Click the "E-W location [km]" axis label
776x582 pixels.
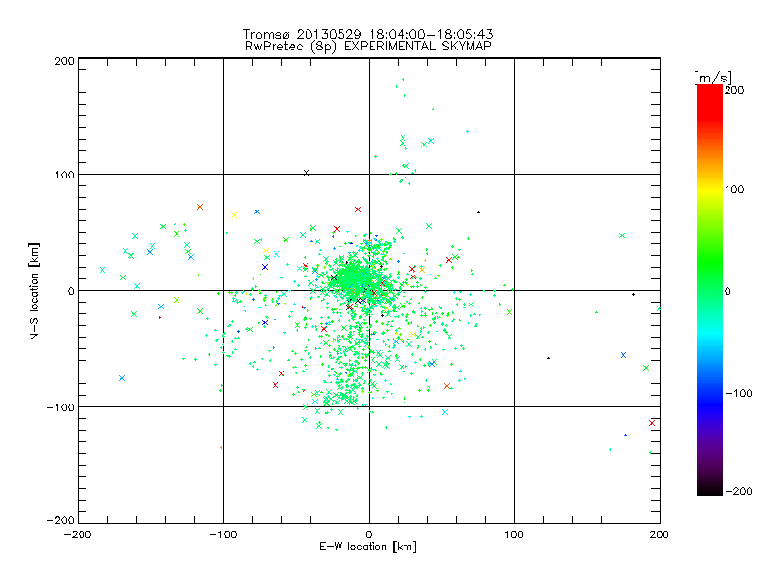(x=368, y=547)
